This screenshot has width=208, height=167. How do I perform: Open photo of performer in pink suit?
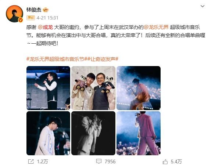pyautogui.click(x=139, y=133)
